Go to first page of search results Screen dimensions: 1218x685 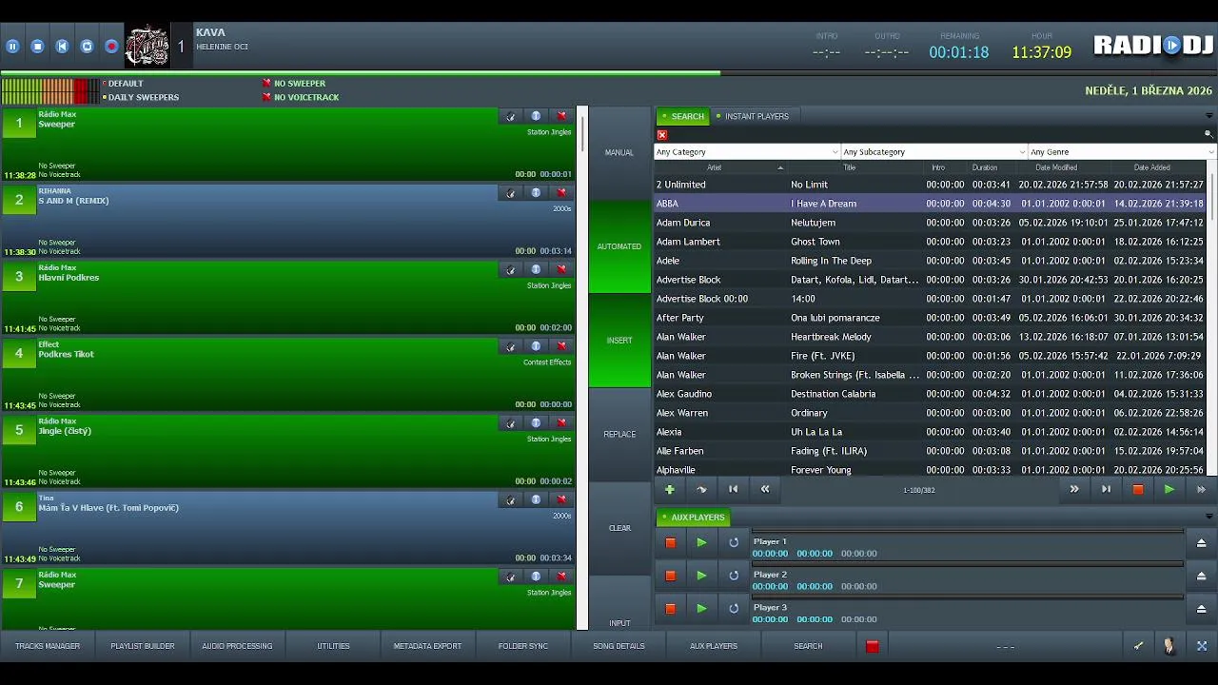pos(733,489)
